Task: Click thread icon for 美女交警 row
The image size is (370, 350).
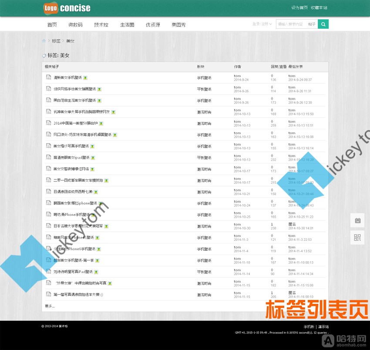Action: tap(48, 169)
